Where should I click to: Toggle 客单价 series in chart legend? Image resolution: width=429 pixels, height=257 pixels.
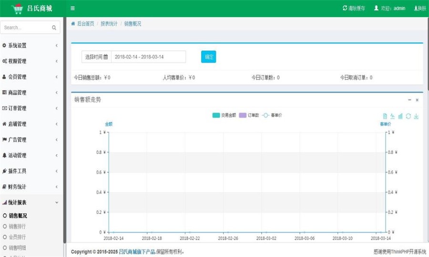272,115
